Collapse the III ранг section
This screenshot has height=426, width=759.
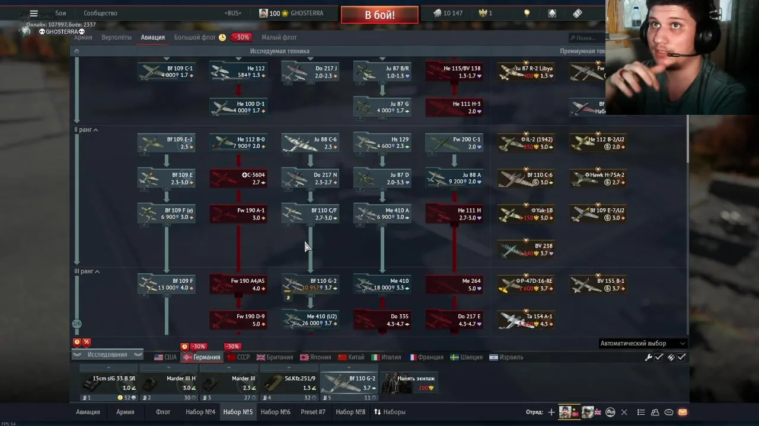tap(97, 272)
